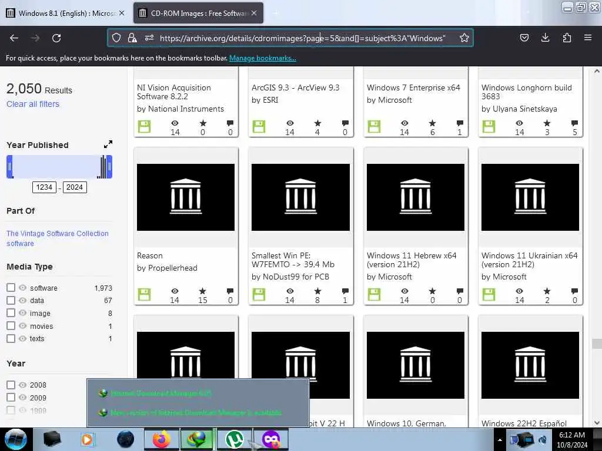
Task: Click the floppy icon on Windows 11 Hebrew card
Action: click(374, 295)
